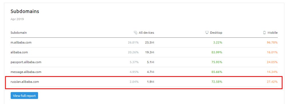Select message.alibaba.com subdomain

point(26,72)
